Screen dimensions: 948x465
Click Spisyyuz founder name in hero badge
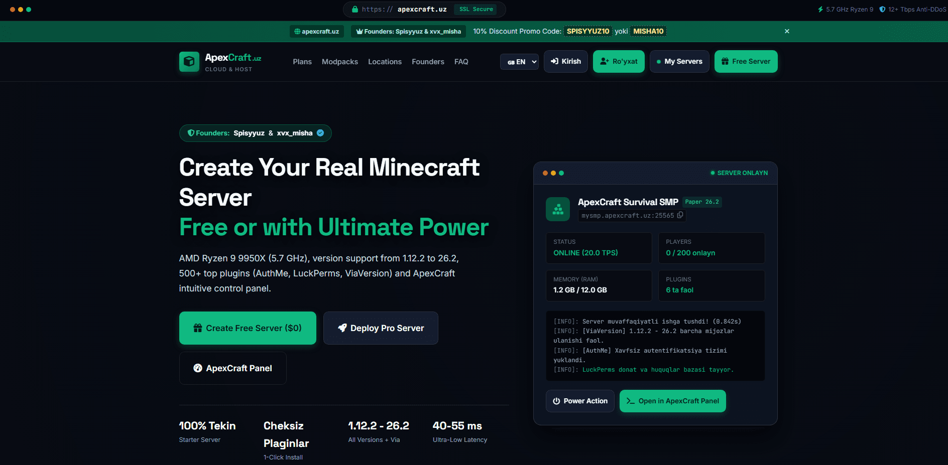(249, 133)
